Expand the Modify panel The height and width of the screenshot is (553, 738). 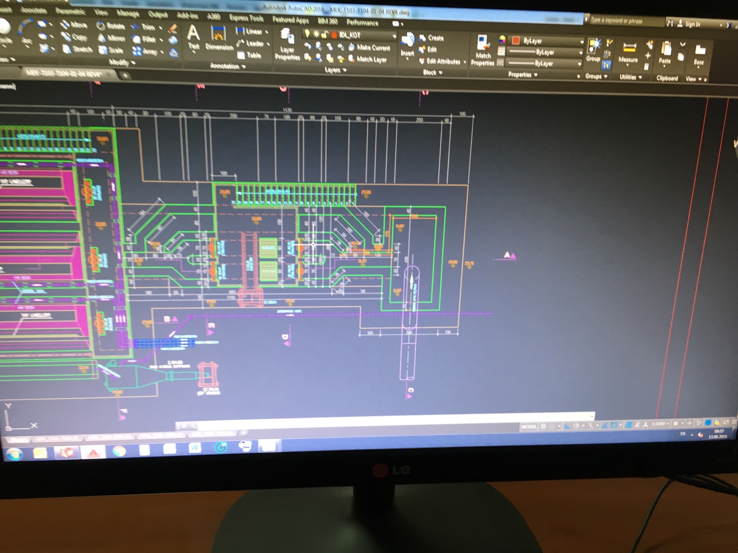(x=122, y=63)
